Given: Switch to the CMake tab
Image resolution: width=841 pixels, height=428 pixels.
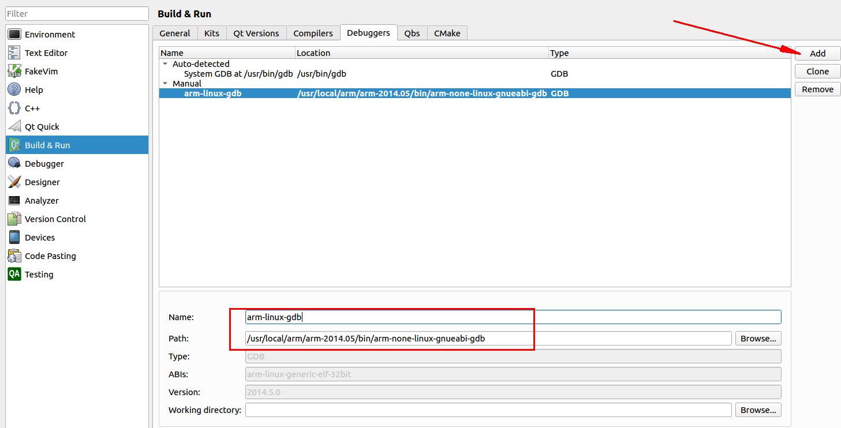Looking at the screenshot, I should point(447,33).
